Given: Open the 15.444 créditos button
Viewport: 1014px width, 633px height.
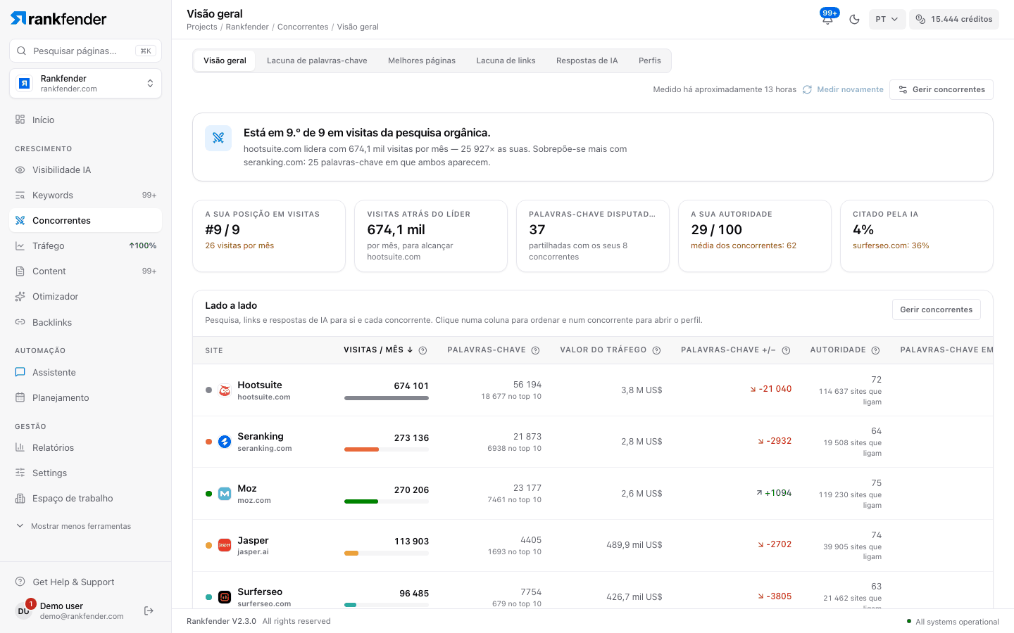Looking at the screenshot, I should 954,19.
